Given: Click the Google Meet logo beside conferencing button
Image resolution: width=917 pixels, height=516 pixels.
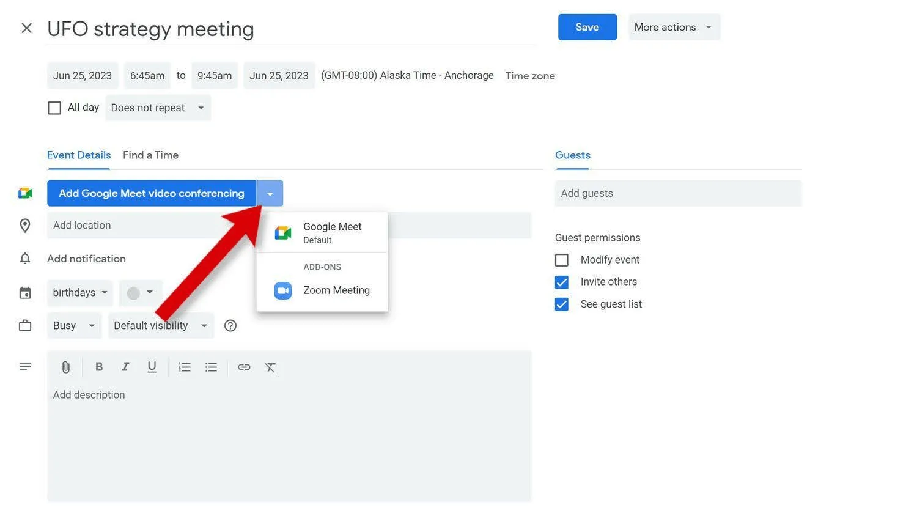Looking at the screenshot, I should click(25, 193).
